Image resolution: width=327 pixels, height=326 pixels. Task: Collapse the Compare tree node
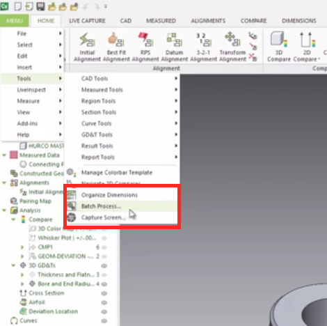pos(13,219)
